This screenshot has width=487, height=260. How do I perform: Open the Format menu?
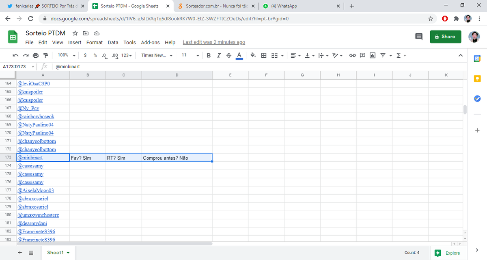coord(95,42)
